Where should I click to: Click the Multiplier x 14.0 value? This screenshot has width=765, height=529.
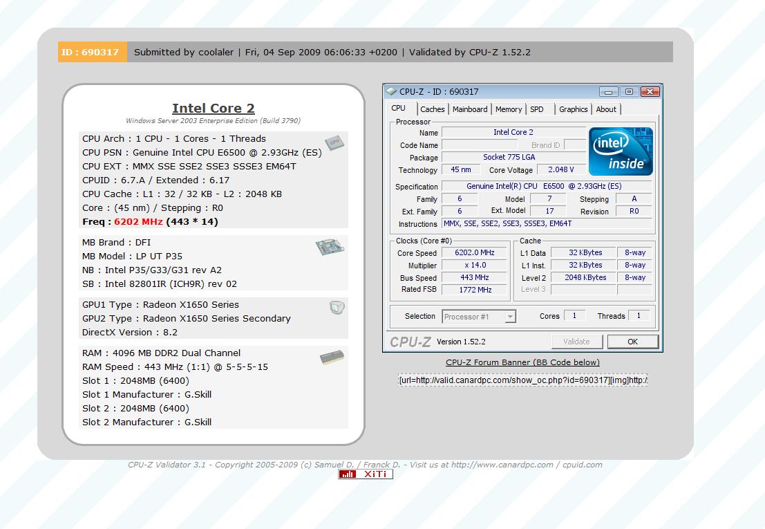[x=475, y=266]
